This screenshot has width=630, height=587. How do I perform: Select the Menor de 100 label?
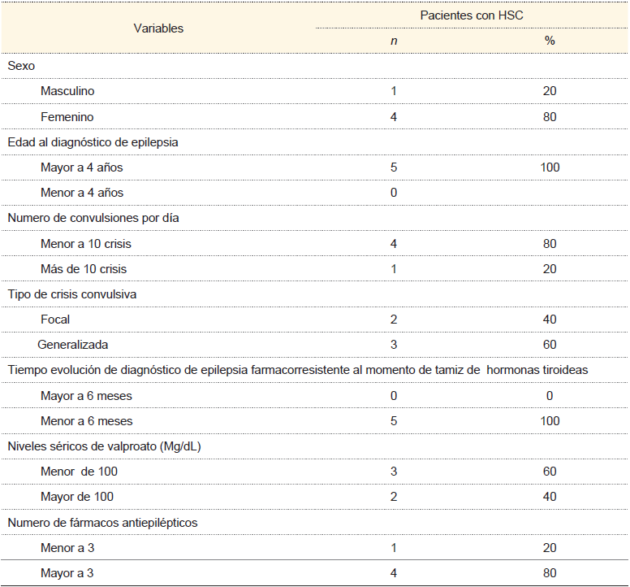pos(79,472)
